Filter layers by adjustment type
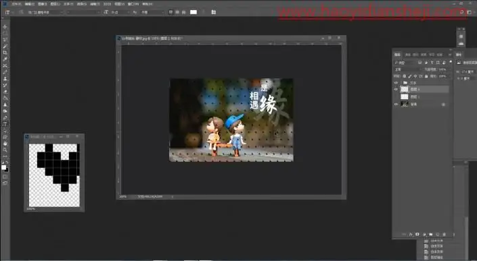 pyautogui.click(x=426, y=63)
